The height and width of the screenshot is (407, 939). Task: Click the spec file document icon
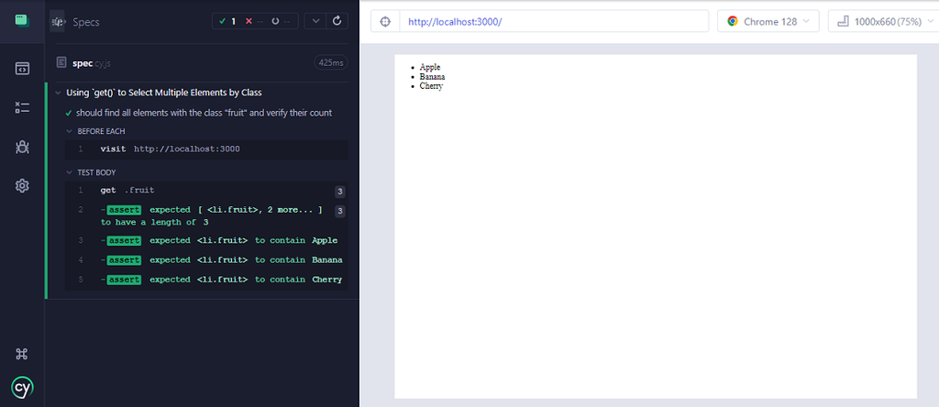(61, 62)
